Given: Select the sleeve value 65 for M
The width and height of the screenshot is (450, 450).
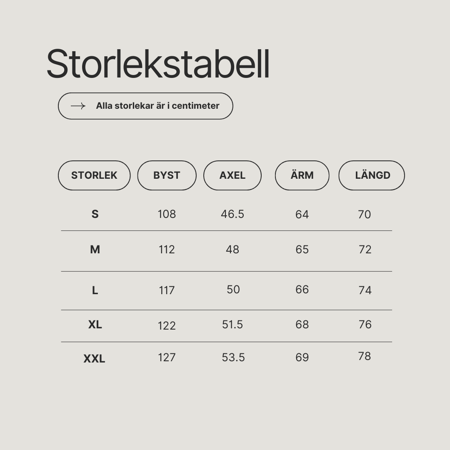Looking at the screenshot, I should 302,250.
